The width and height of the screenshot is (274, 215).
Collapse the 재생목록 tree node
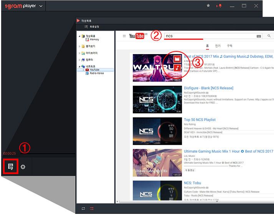(79, 36)
